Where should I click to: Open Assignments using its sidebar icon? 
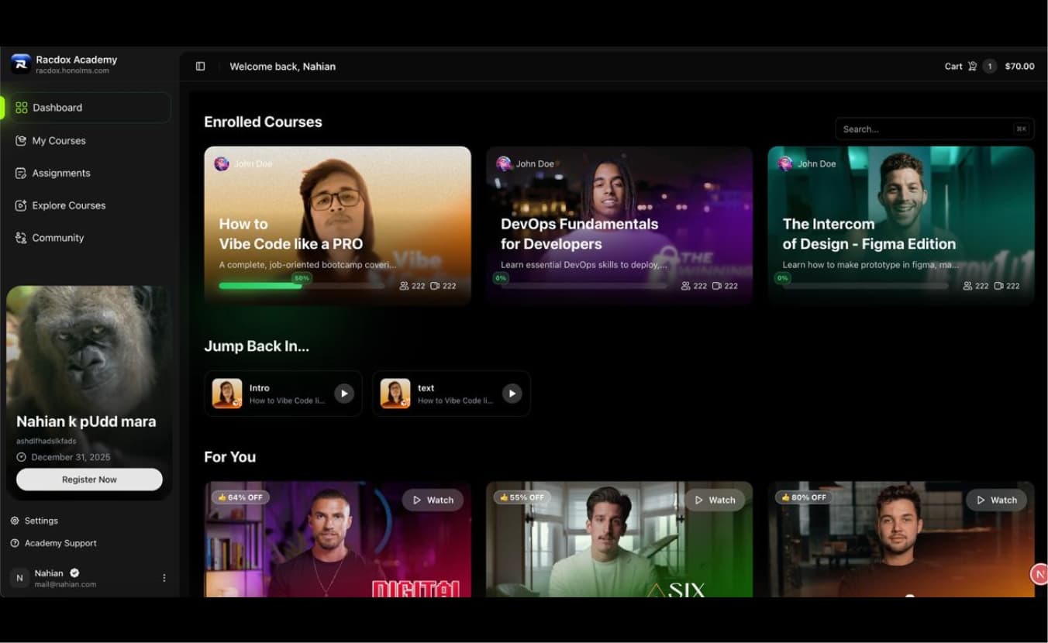21,173
